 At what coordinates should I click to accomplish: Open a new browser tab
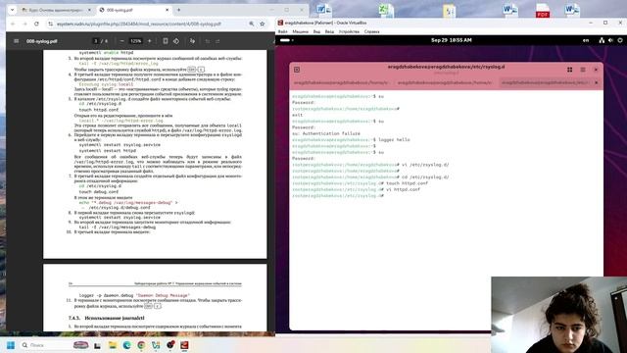click(178, 10)
